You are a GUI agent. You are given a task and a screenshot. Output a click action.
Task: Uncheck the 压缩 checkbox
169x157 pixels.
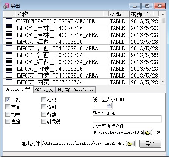click(8, 100)
